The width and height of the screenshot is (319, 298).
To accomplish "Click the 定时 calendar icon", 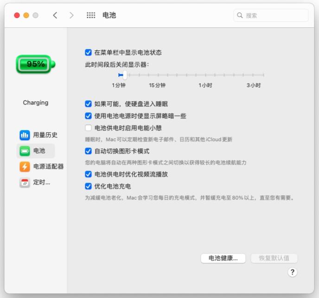I will [x=25, y=182].
